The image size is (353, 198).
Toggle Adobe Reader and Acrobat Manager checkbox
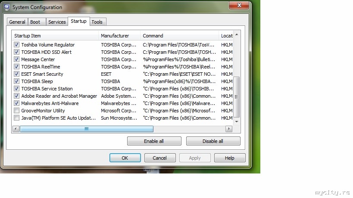click(x=16, y=96)
